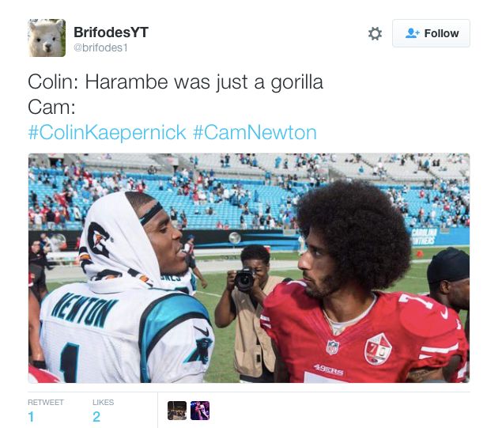502x428 pixels.
Task: Open the second liker's purple avatar
Action: 200,411
